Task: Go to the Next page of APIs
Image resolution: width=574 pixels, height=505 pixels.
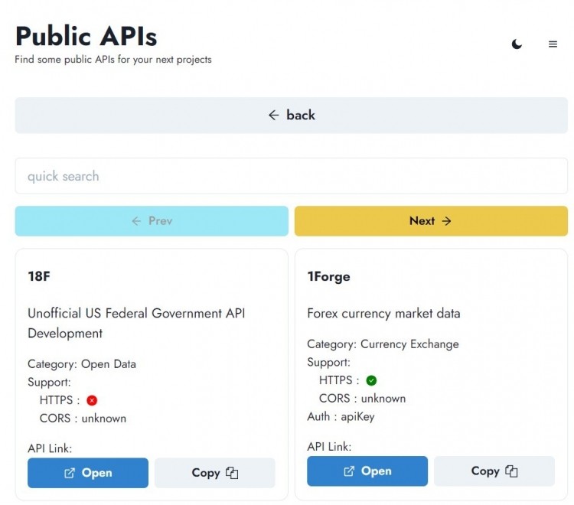Action: 431,221
